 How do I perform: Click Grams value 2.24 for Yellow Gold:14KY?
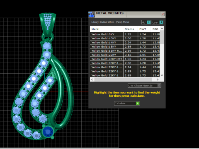point(128,43)
